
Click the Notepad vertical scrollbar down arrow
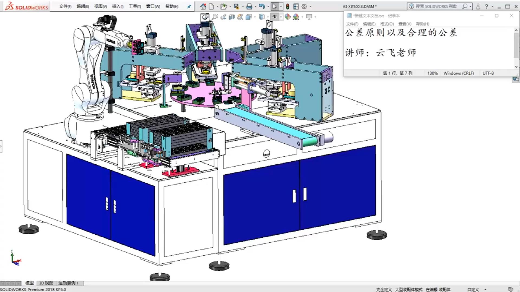point(516,67)
